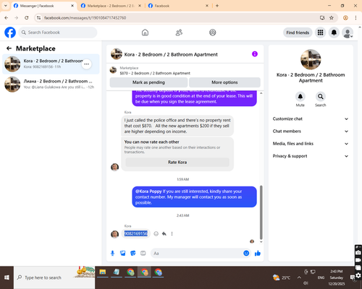Focus the Aa message input field
362x289 pixels.
pos(197,253)
